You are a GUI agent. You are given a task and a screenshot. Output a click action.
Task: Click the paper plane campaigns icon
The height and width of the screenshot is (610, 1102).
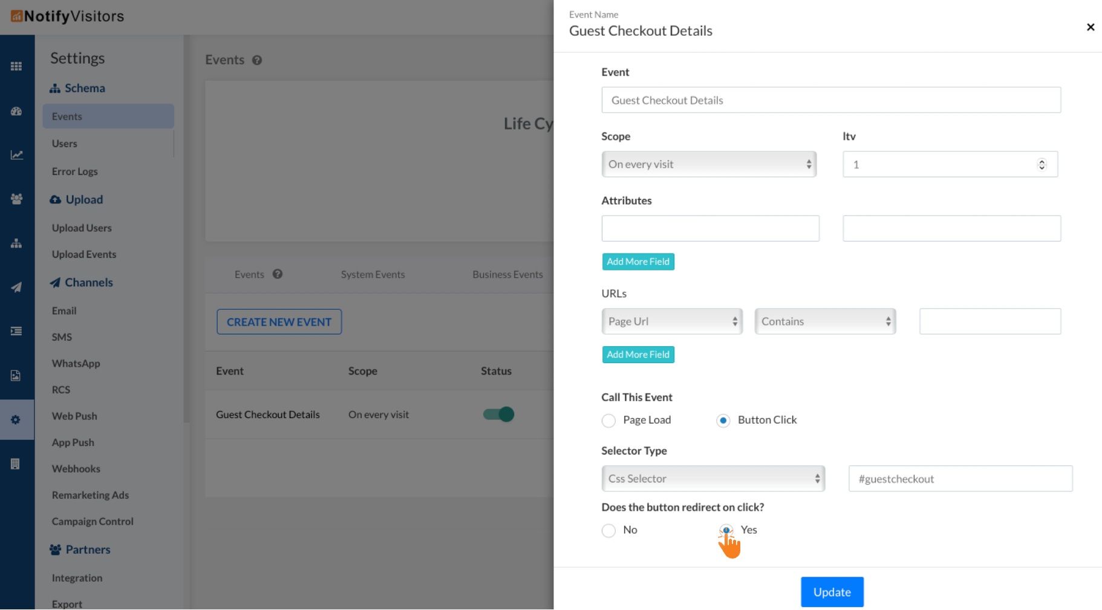click(16, 287)
